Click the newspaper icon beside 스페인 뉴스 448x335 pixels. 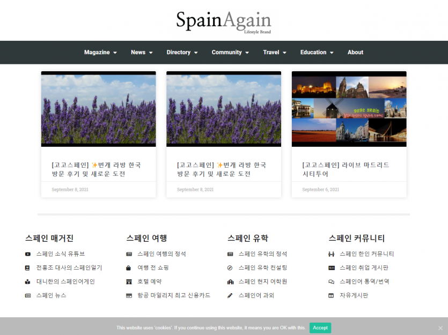[x=27, y=295]
